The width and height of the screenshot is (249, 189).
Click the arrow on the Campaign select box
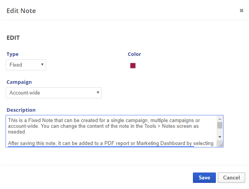pyautogui.click(x=98, y=93)
